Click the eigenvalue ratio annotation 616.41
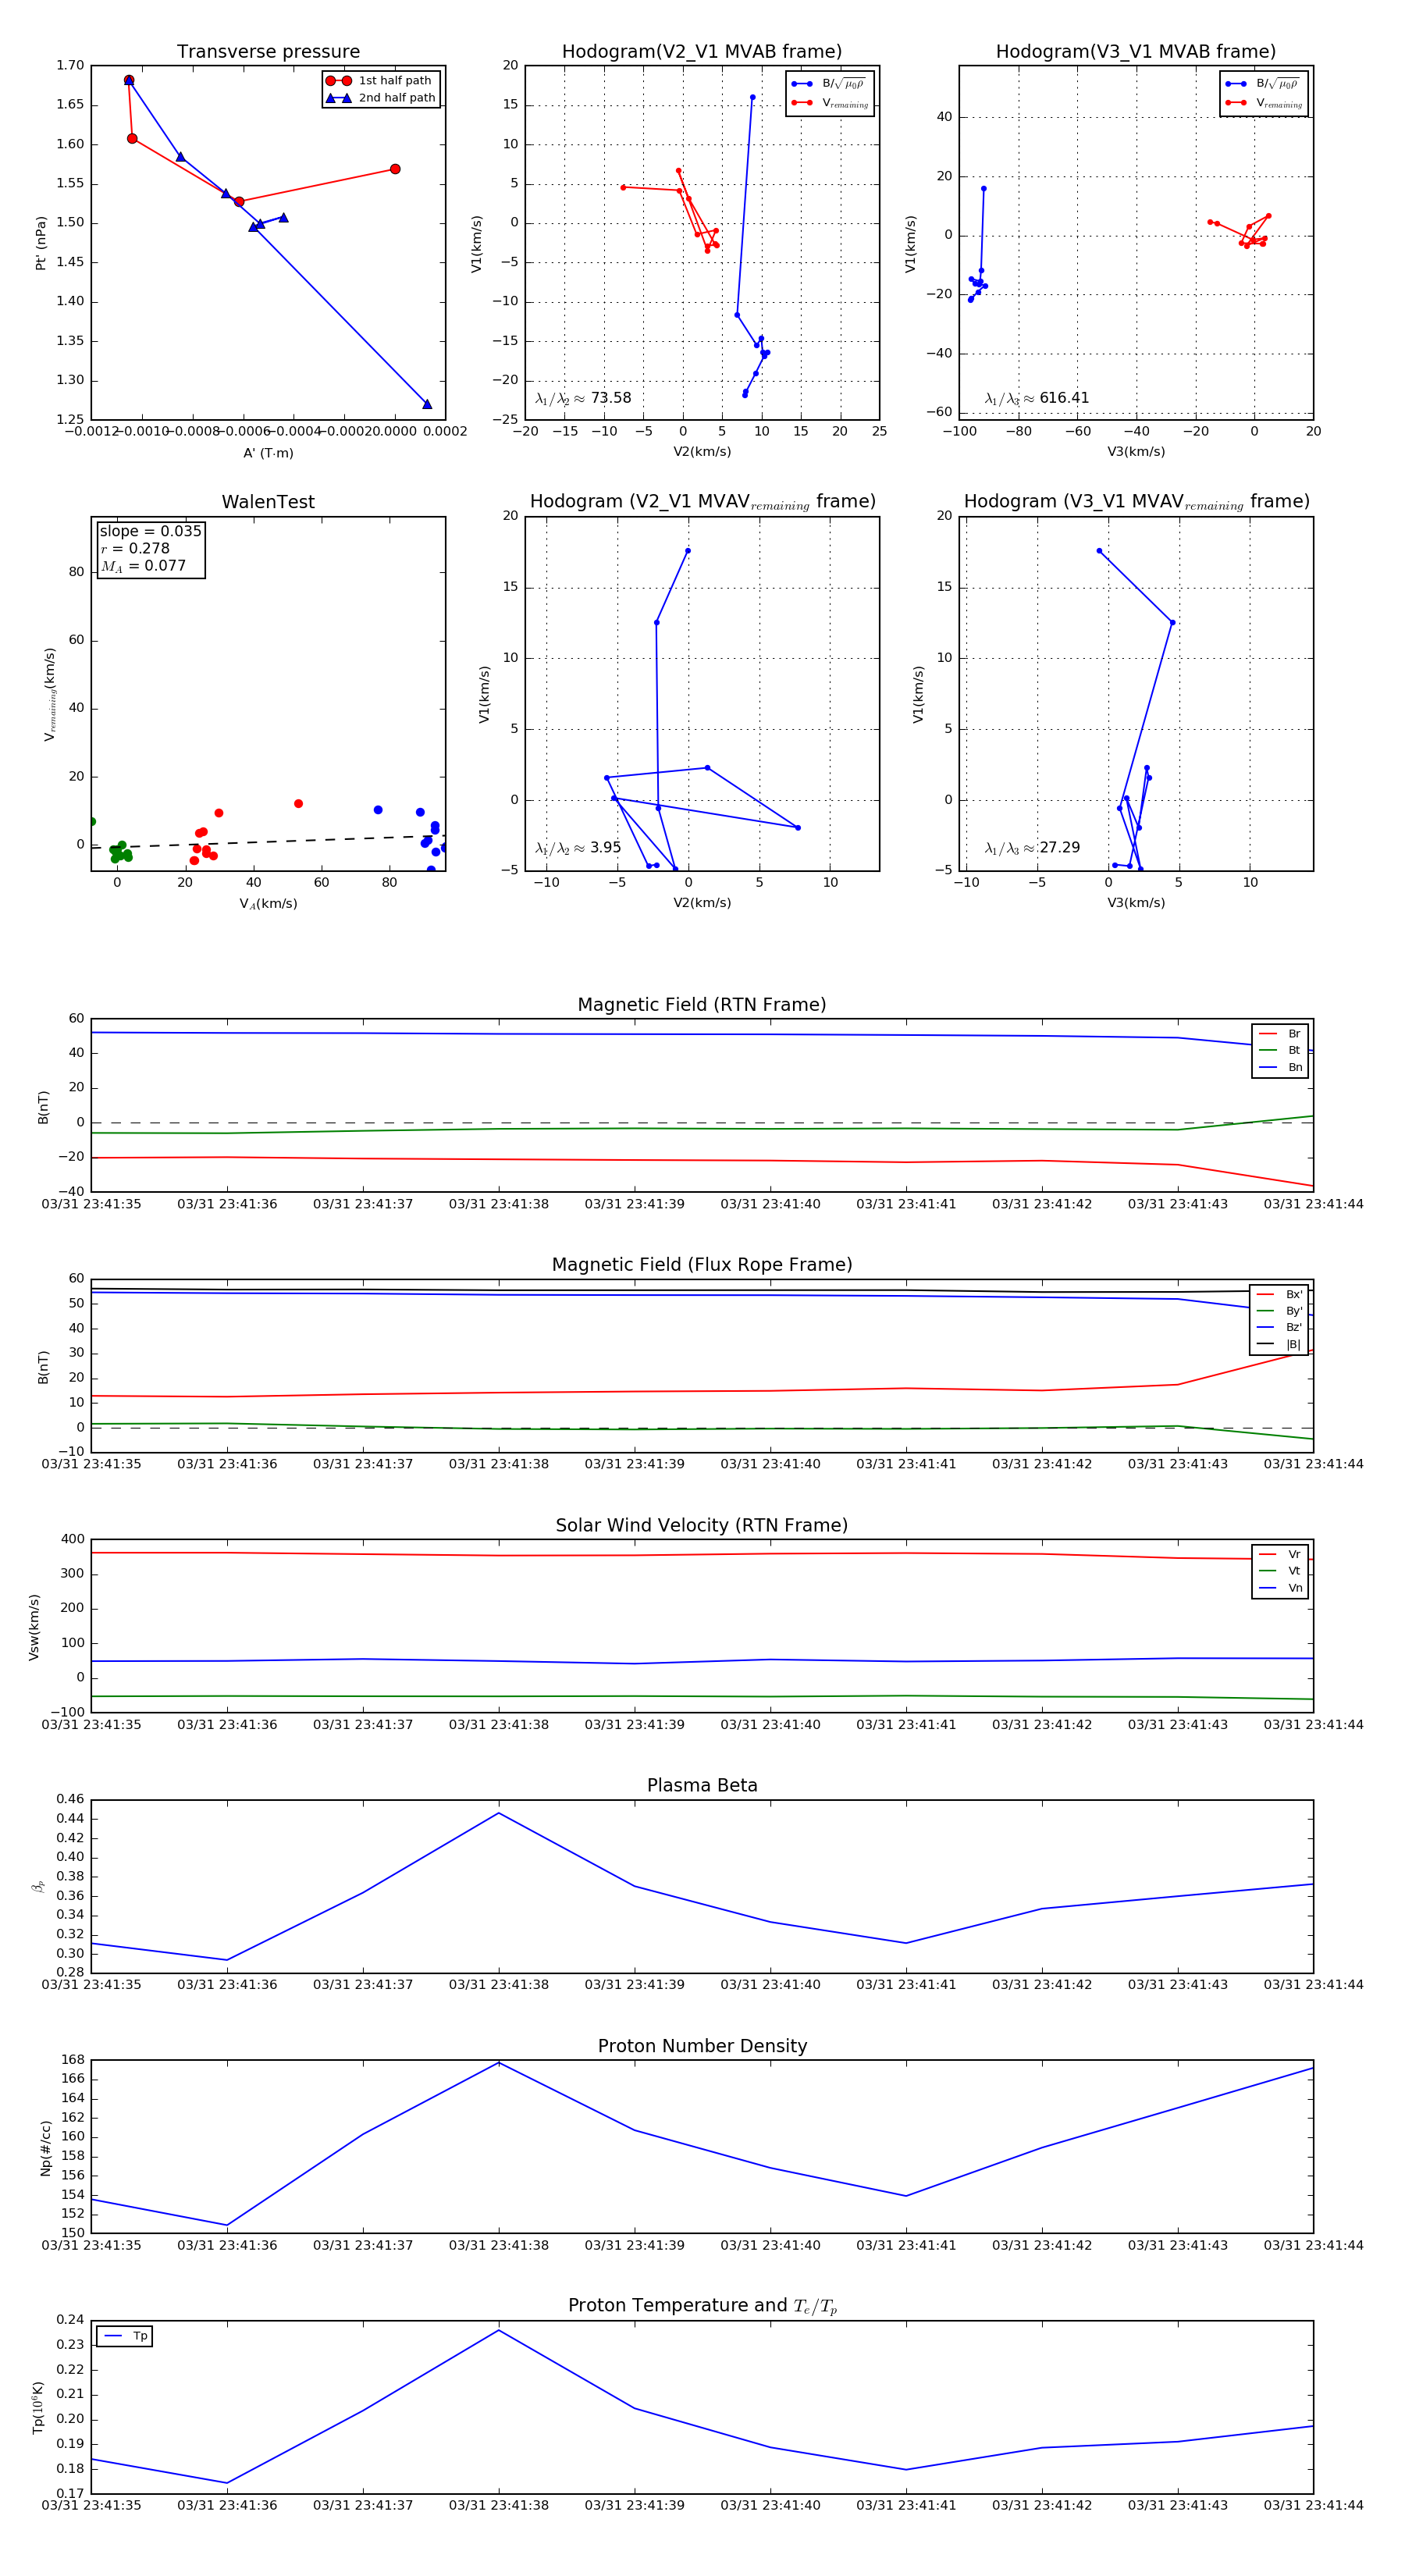This screenshot has height=2576, width=1405. (x=1037, y=398)
